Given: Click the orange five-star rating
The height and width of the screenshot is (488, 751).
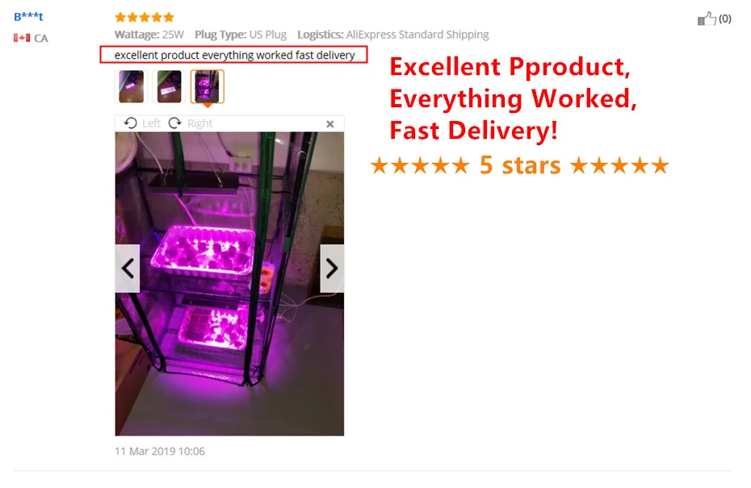Looking at the screenshot, I should tap(145, 18).
